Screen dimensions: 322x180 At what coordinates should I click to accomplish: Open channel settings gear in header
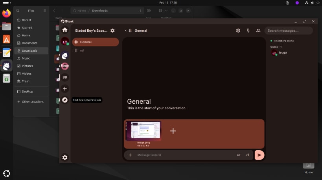(238, 31)
